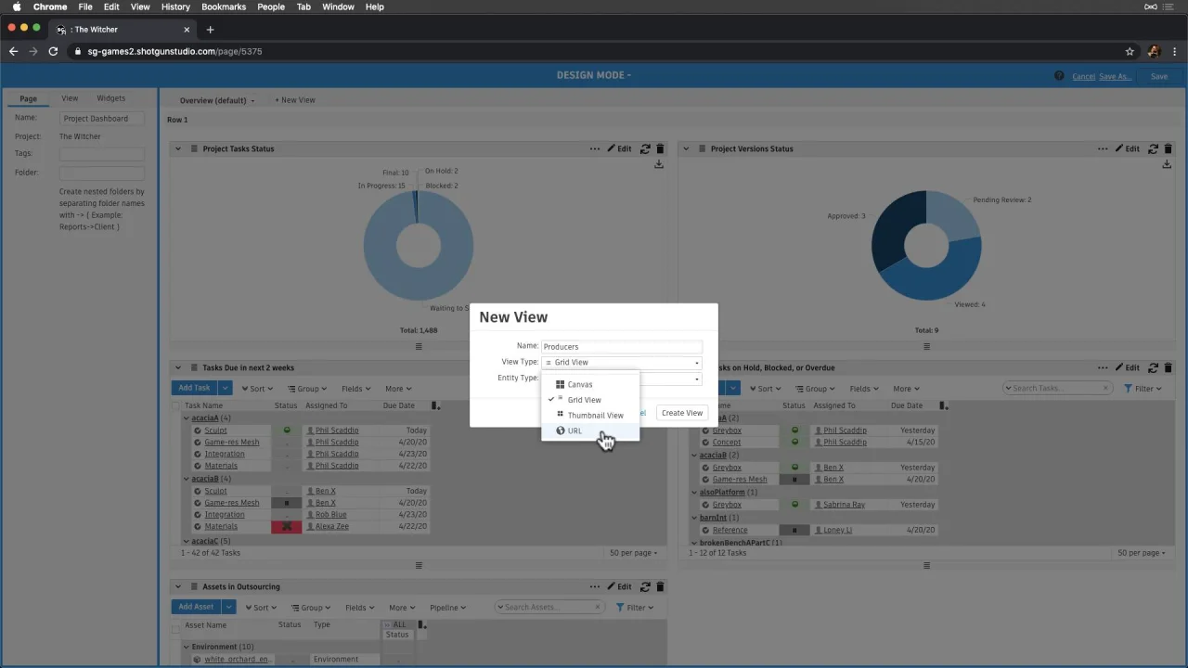This screenshot has width=1188, height=668.
Task: Edit the Project Tasks Status widget
Action: [x=620, y=148]
